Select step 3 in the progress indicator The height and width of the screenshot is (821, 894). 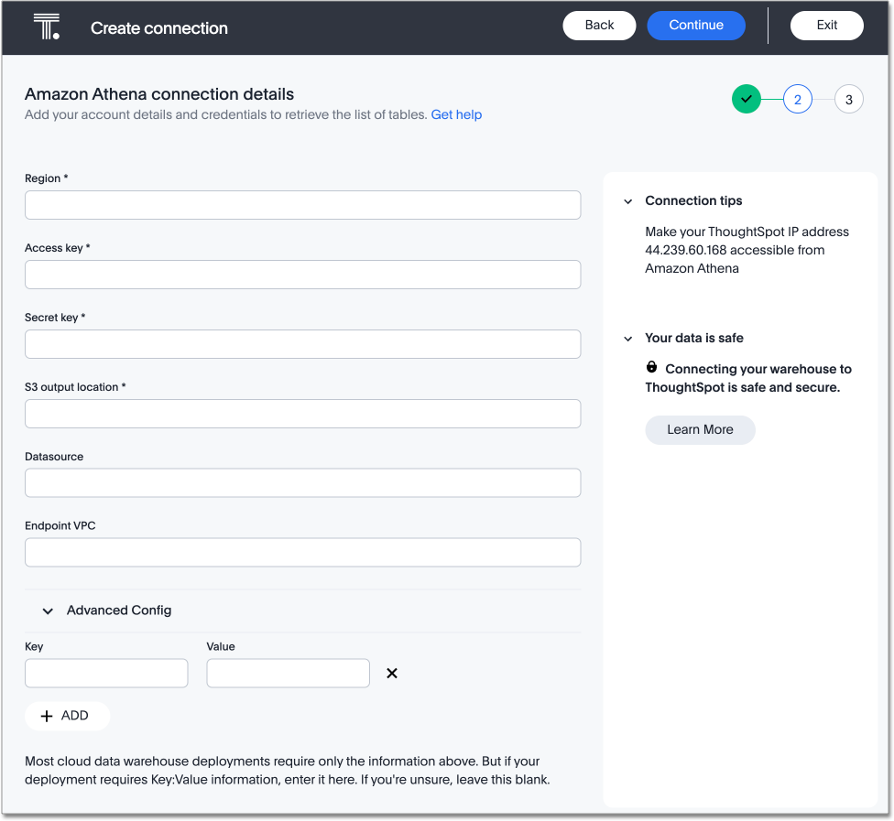click(x=849, y=99)
